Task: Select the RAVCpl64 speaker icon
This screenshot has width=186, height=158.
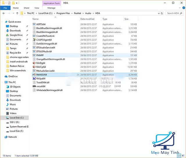Action: 34,67
